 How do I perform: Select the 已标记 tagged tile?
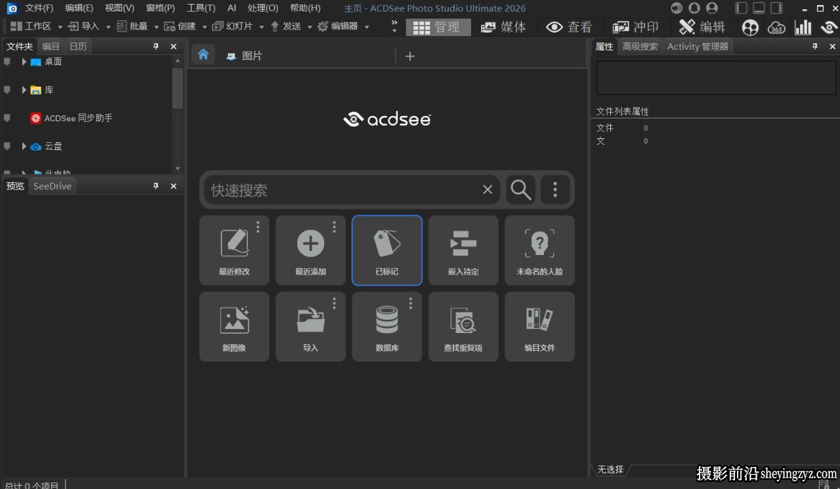point(387,250)
